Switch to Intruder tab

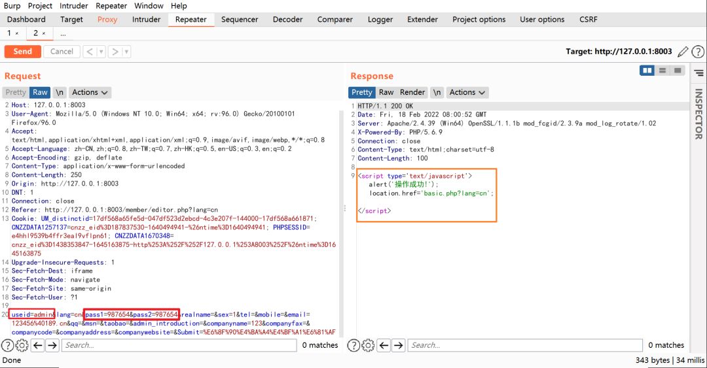click(x=146, y=20)
